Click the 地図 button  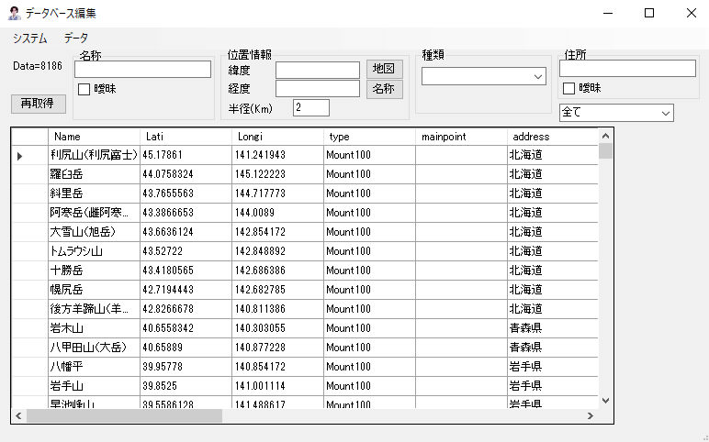(x=385, y=69)
